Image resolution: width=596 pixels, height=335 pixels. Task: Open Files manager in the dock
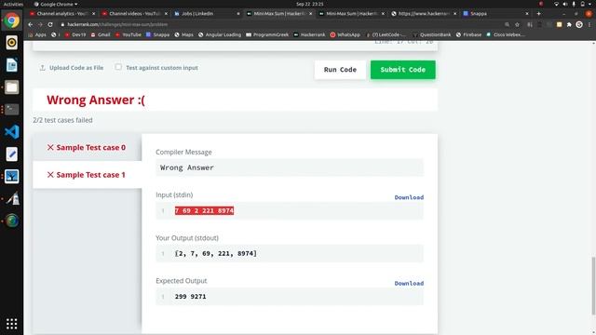coord(12,87)
